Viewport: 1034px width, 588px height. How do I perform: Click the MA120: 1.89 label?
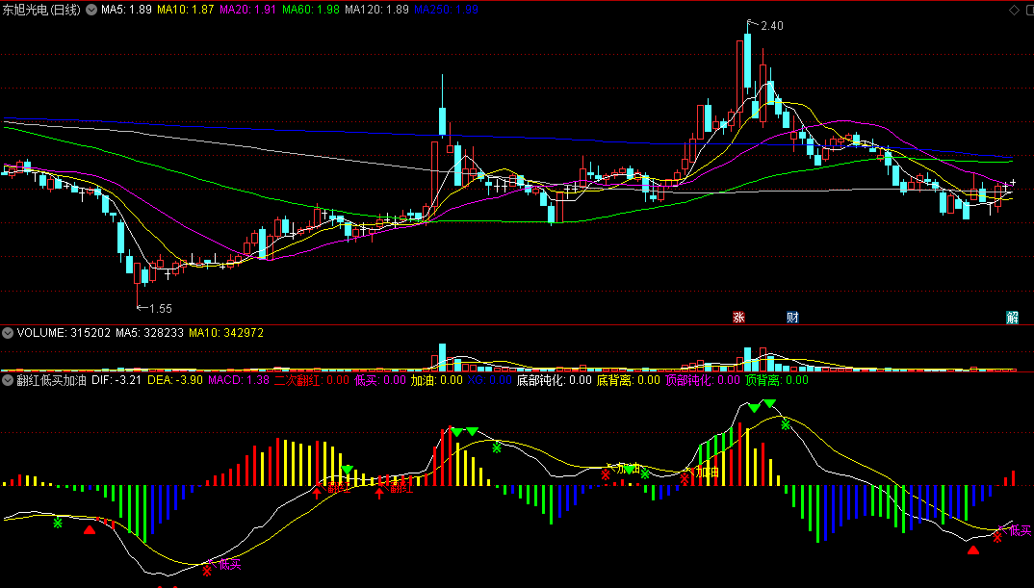(376, 10)
